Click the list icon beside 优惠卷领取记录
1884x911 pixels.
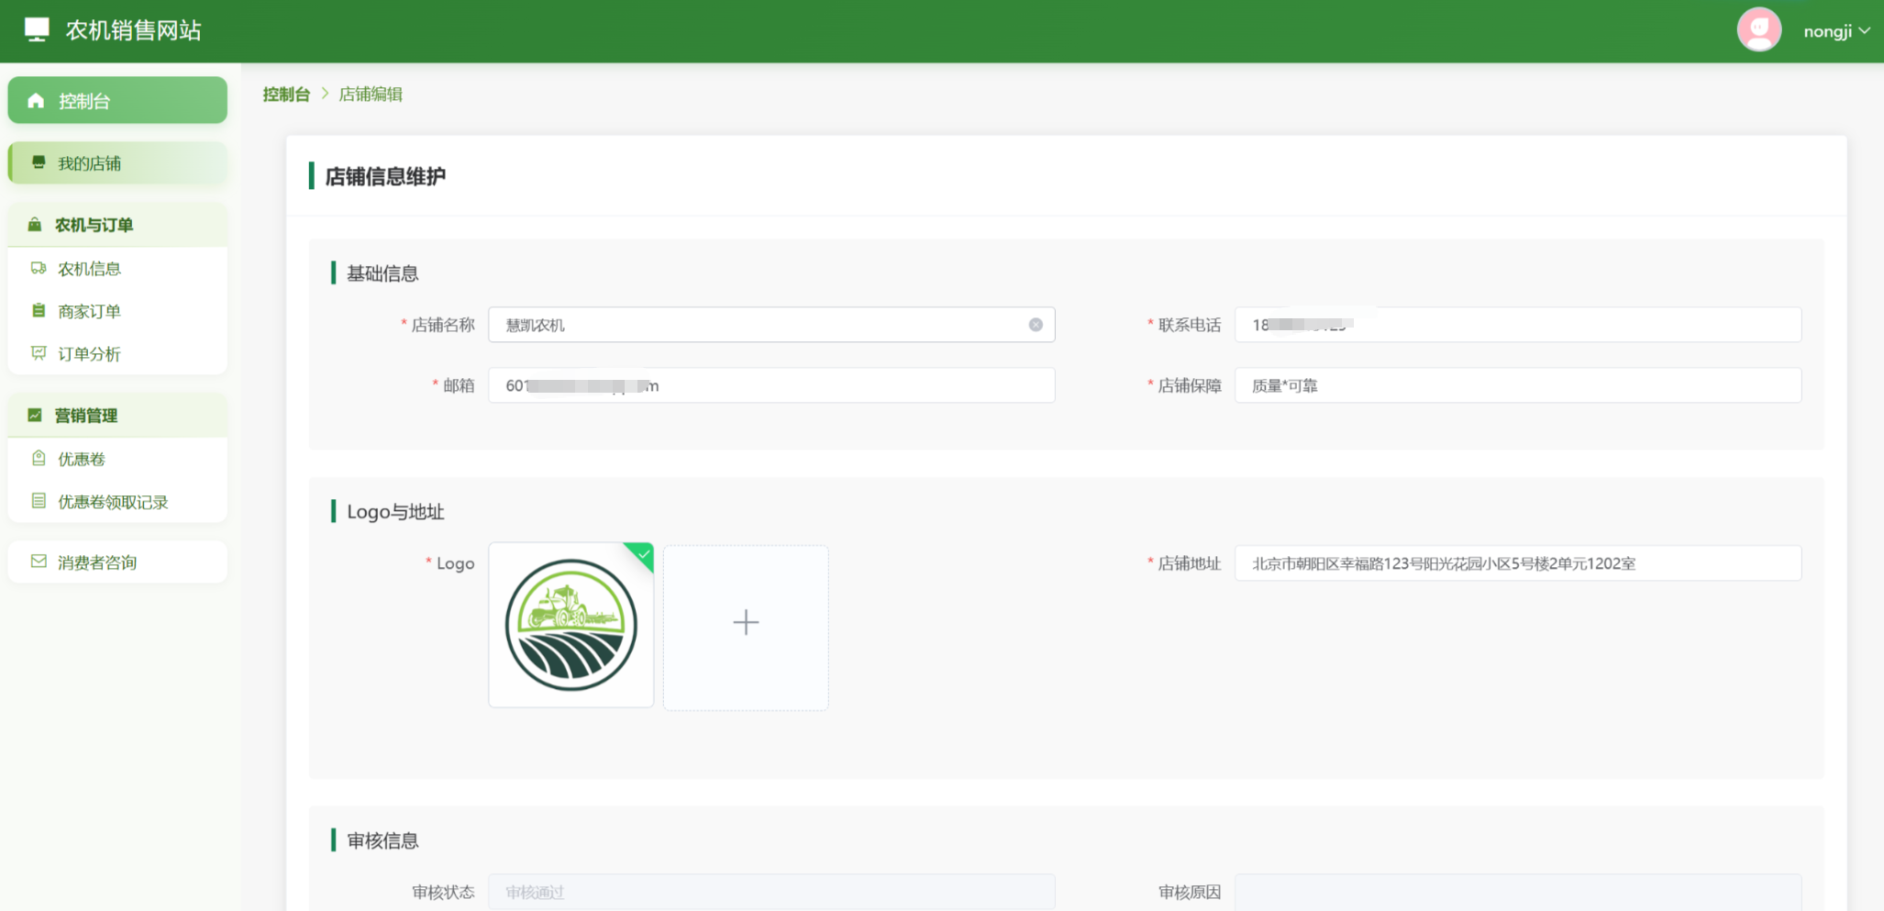39,501
